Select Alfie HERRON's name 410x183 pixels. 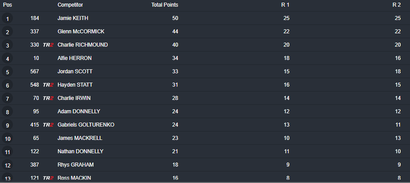pyautogui.click(x=74, y=58)
